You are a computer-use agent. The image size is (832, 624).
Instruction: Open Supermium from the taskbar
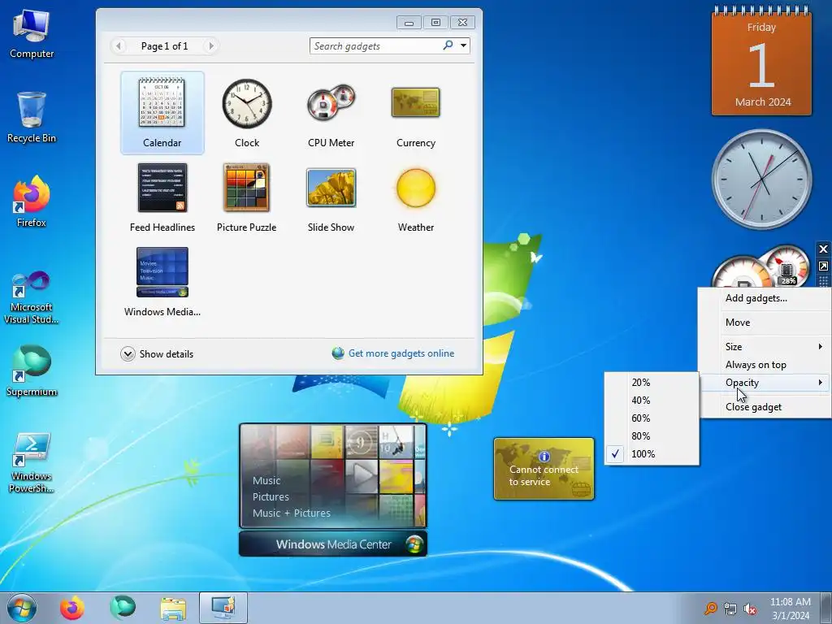point(123,608)
